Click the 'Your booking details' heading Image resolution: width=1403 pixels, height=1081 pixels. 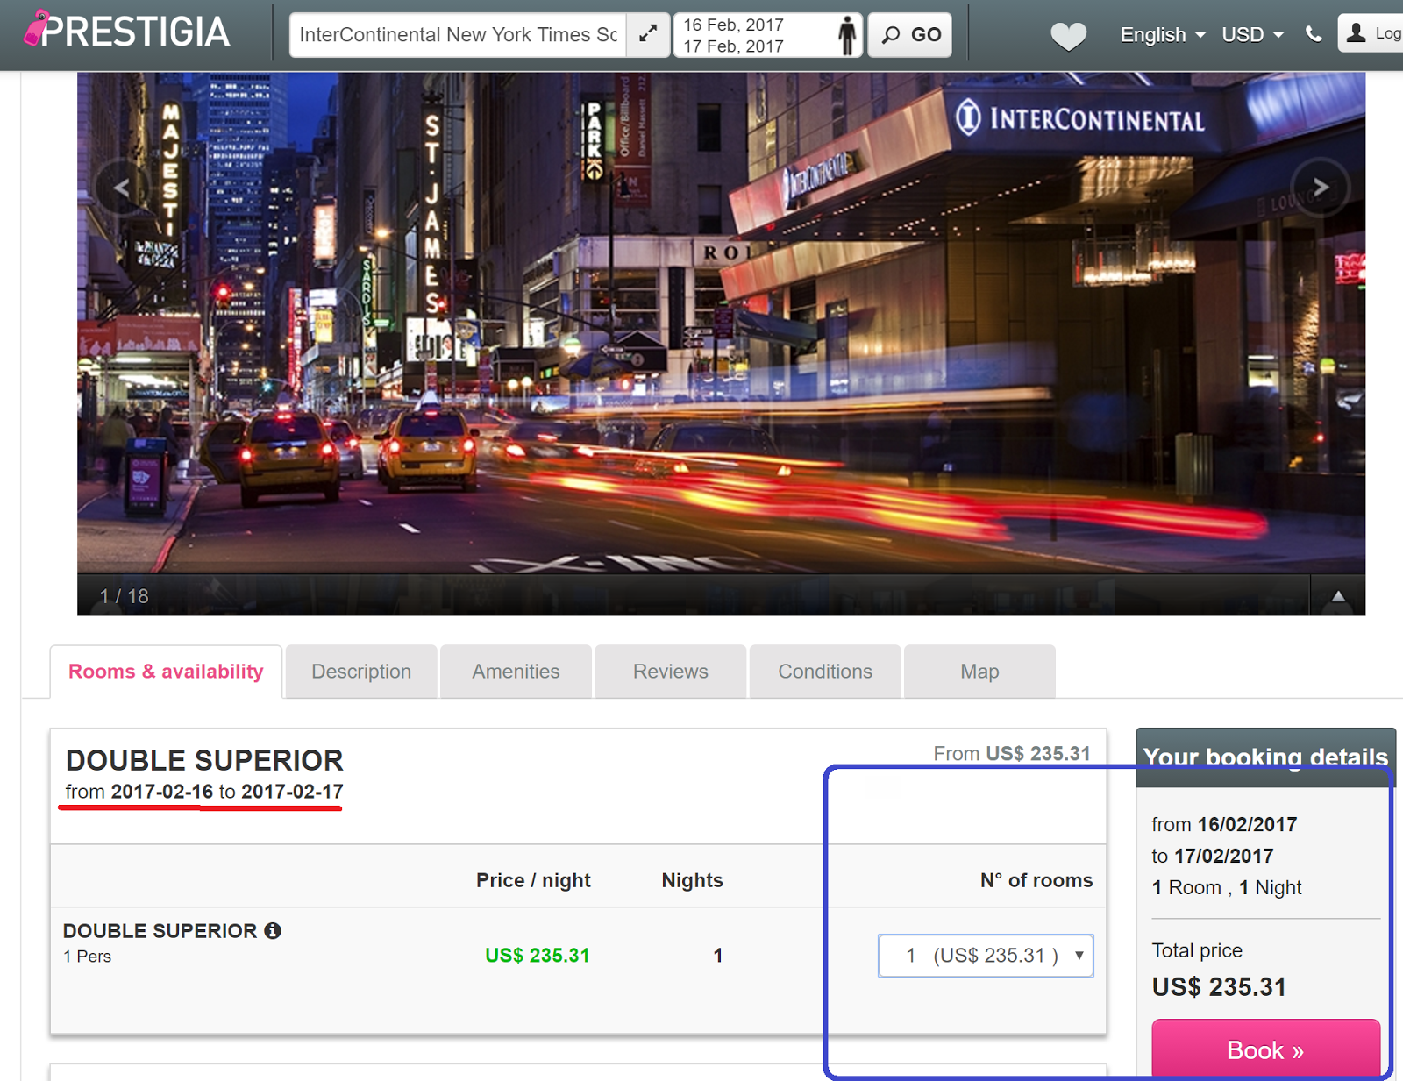tap(1265, 757)
